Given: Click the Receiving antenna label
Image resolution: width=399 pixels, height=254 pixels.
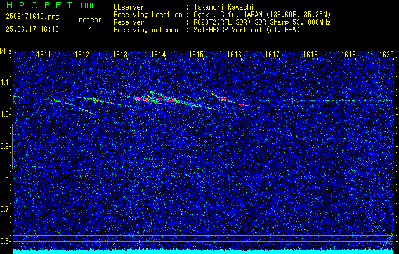Looking at the screenshot, I should tap(146, 30).
